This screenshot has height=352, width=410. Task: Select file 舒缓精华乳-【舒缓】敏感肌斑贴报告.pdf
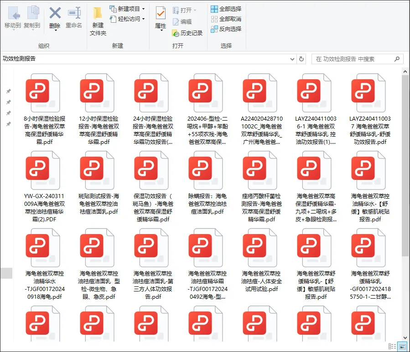pyautogui.click(x=316, y=264)
